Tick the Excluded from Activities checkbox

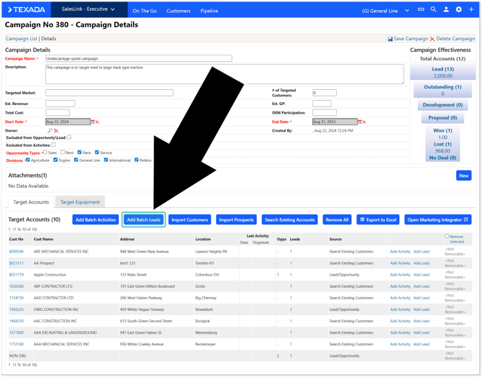pos(53,145)
